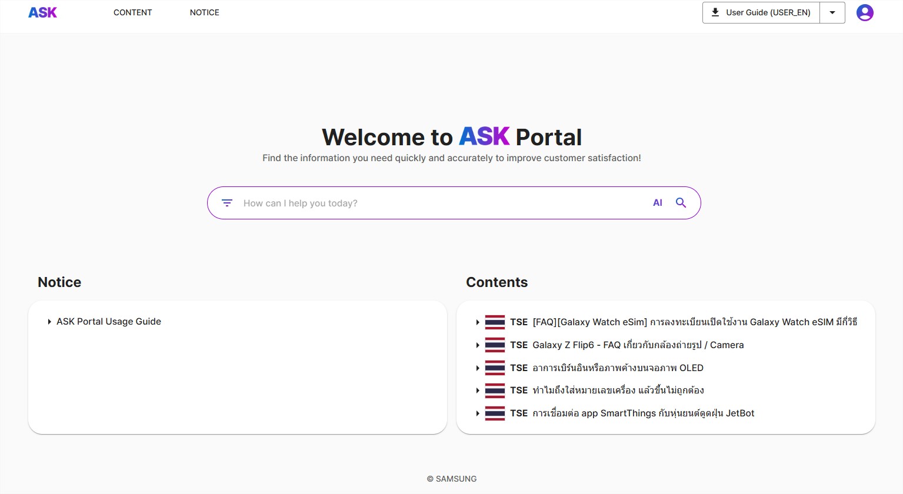Open SmartThings JetBot connection article
This screenshot has height=494, width=903.
pyautogui.click(x=644, y=413)
